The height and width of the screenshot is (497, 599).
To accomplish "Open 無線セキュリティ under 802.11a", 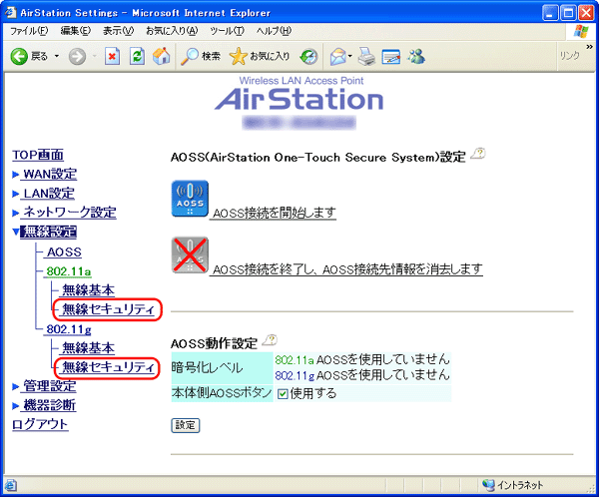I will click(x=108, y=309).
